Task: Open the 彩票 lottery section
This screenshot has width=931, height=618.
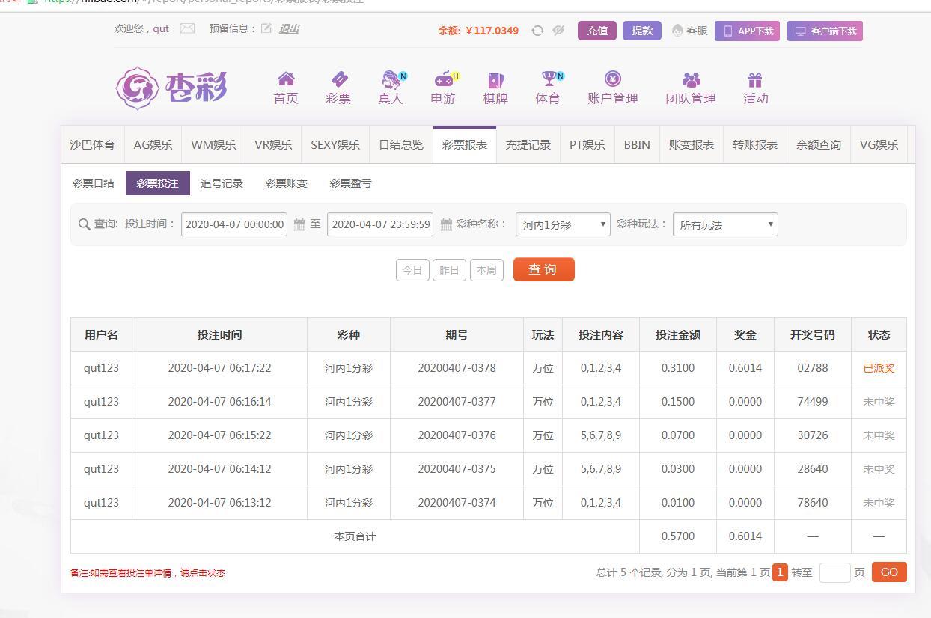Action: pyautogui.click(x=338, y=88)
